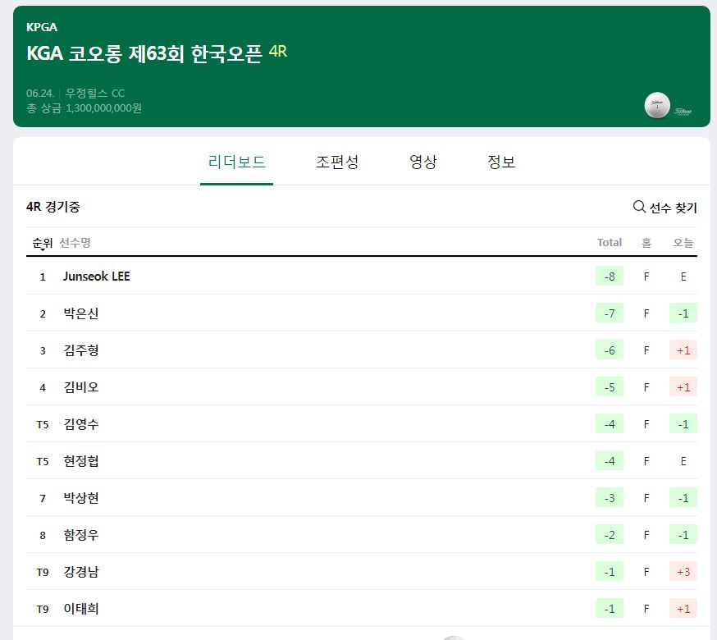Image resolution: width=717 pixels, height=640 pixels.
Task: Click Junseok LEE's today score E
Action: (683, 277)
